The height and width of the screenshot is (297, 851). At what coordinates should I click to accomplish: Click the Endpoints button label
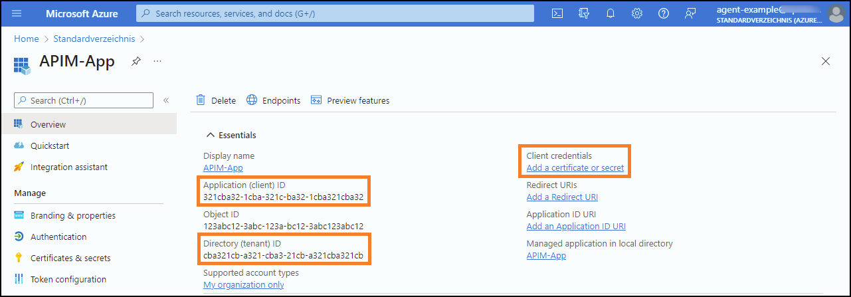[x=281, y=100]
